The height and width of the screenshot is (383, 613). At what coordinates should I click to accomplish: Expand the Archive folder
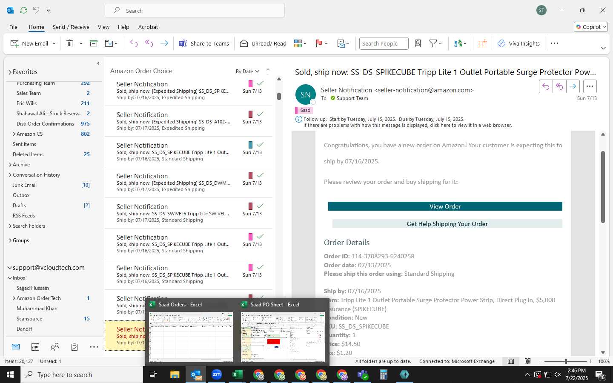pos(10,165)
